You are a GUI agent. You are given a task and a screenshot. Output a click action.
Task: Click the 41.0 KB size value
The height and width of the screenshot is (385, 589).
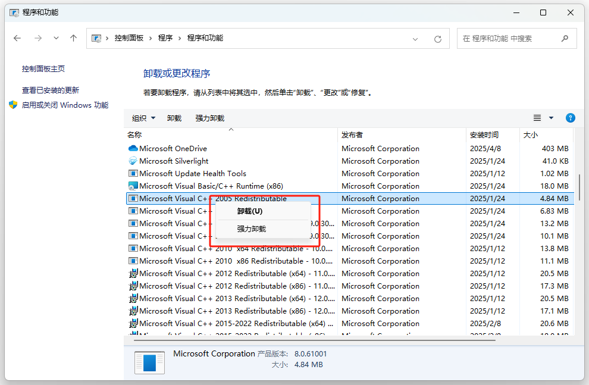pos(555,161)
